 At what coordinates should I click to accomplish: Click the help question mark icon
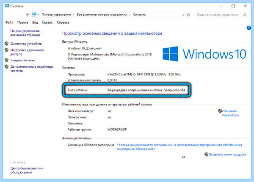(x=248, y=28)
